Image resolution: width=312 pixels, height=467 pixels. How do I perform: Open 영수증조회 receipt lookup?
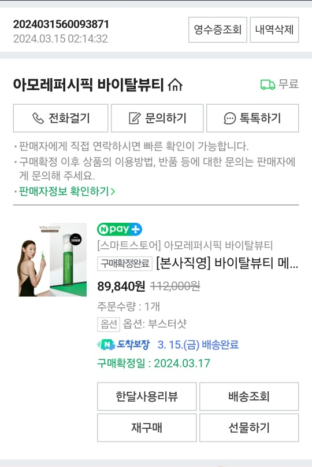(x=218, y=30)
